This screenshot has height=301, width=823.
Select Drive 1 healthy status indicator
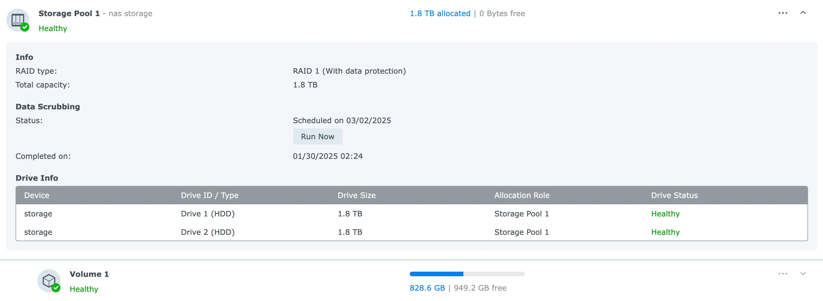click(665, 214)
